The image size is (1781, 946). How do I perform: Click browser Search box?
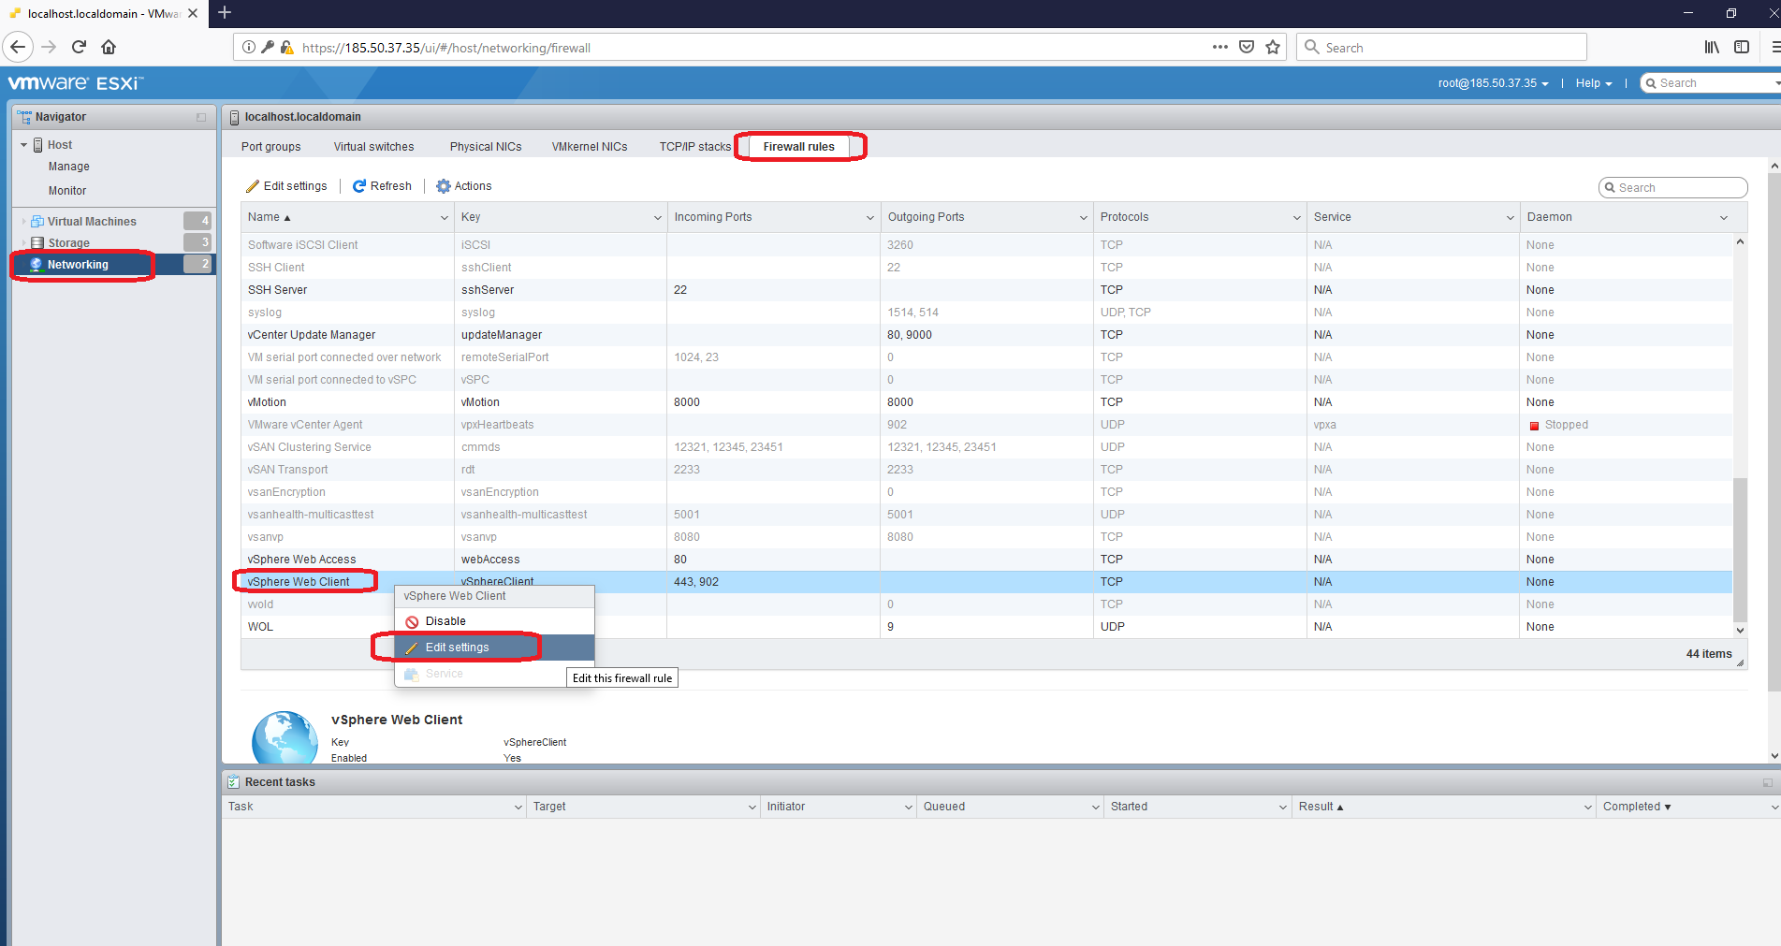1441,47
